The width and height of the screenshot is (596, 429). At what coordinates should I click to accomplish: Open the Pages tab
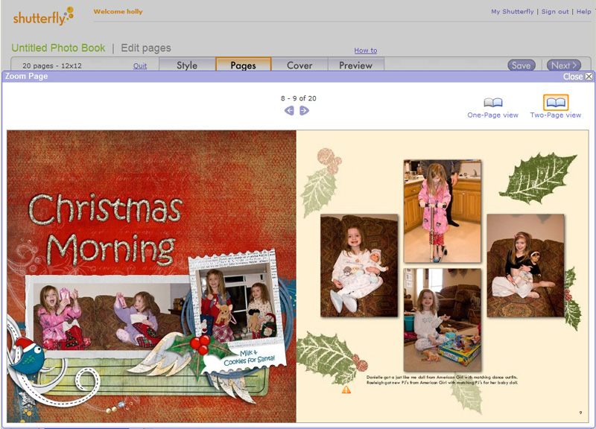coord(243,66)
